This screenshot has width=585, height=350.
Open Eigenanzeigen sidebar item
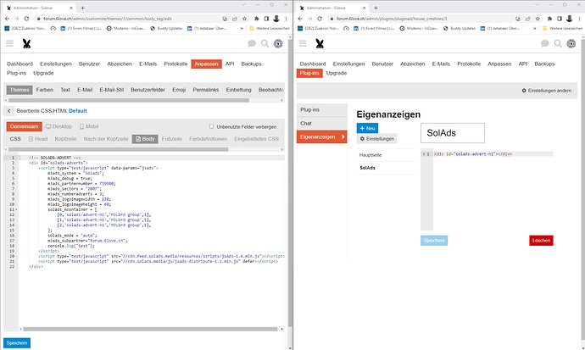point(321,136)
